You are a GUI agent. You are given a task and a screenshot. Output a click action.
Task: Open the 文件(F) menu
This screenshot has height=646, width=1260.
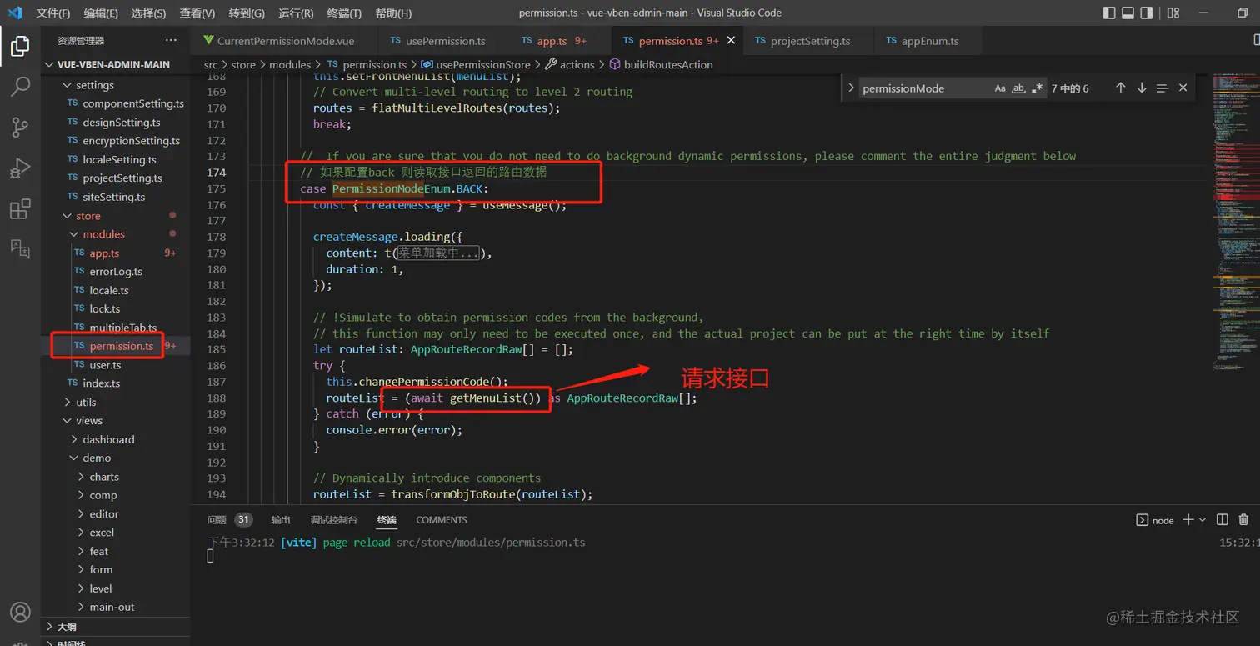coord(53,13)
